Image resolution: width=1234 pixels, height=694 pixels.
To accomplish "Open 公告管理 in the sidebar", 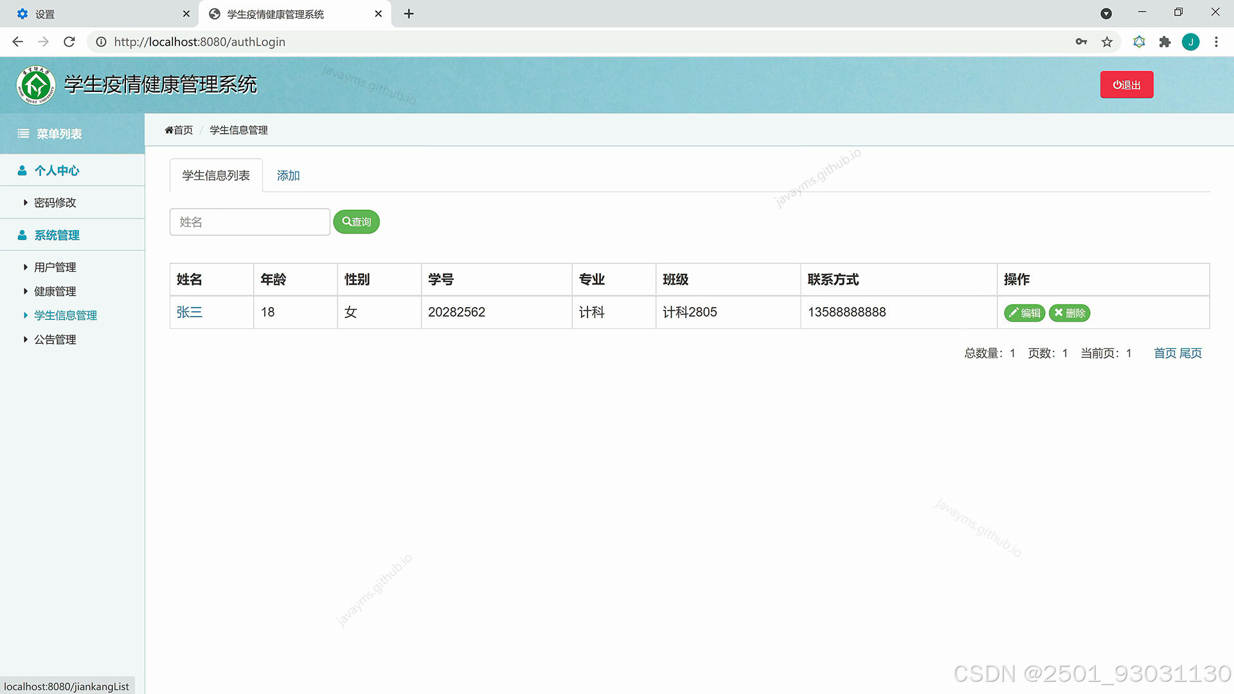I will pos(55,339).
